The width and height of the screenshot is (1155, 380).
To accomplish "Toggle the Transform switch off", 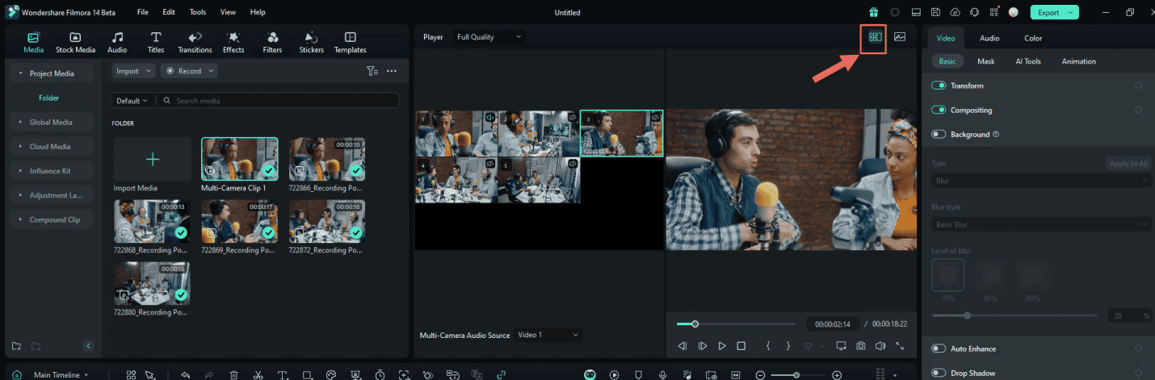I will click(x=939, y=86).
